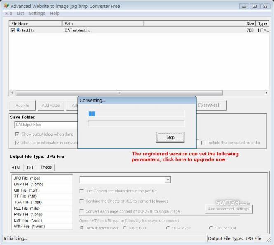Sort by the File Name column header
The width and height of the screenshot is (274, 245).
[35, 23]
